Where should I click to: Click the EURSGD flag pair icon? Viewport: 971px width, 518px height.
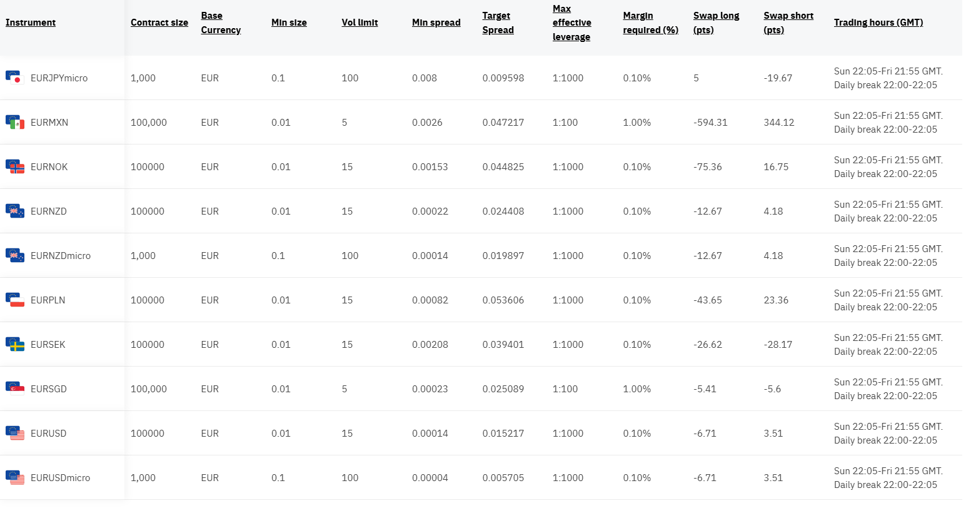coord(14,388)
